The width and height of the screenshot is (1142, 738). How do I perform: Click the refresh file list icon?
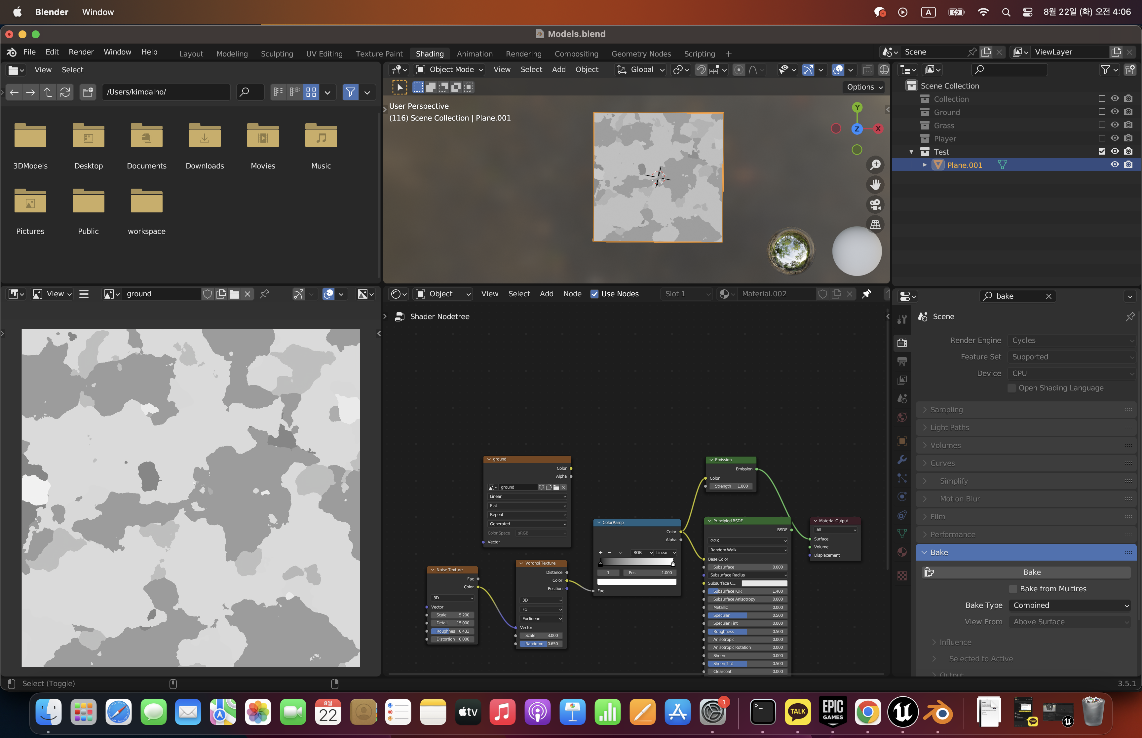coord(65,92)
